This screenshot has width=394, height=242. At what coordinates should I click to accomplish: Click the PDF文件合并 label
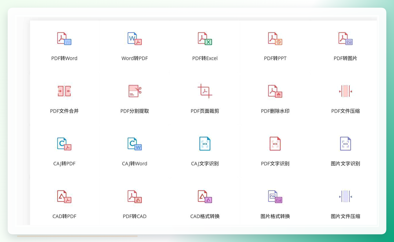pos(64,111)
